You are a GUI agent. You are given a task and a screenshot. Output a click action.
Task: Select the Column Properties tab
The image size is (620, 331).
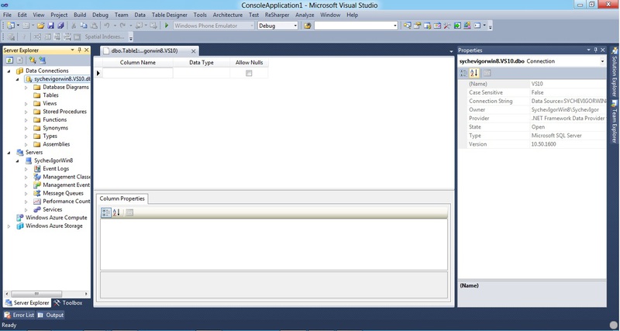click(122, 198)
